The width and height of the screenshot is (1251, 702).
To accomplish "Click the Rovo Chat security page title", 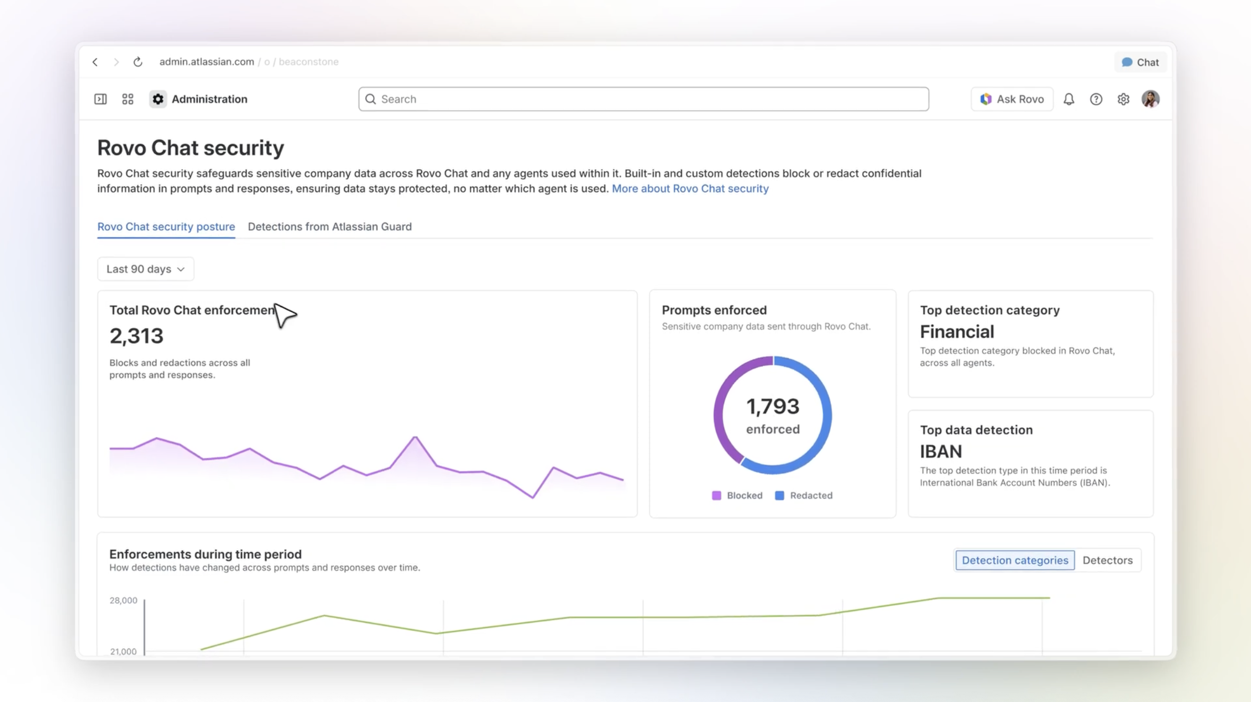I will 191,148.
